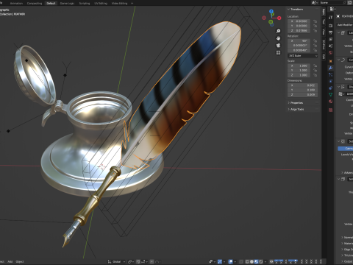Switch to the Animation workspace tab
Viewport: 353px width, 265px height.
pos(16,3)
